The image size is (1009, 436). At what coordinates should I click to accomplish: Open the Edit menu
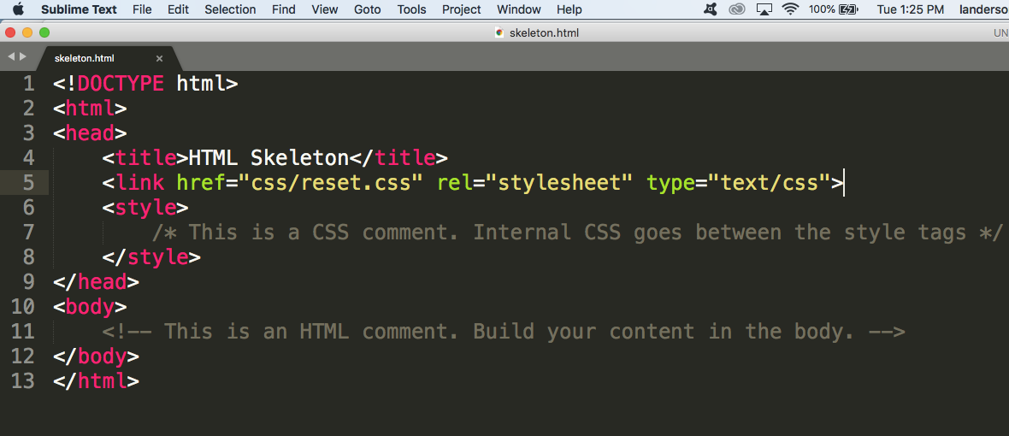(178, 9)
